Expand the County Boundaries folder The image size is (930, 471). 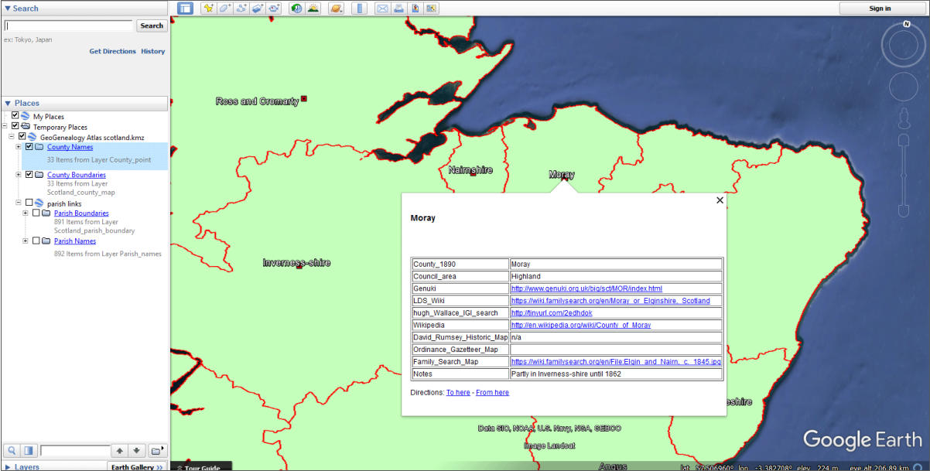[19, 174]
